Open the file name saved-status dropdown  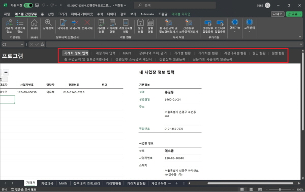(125, 6)
